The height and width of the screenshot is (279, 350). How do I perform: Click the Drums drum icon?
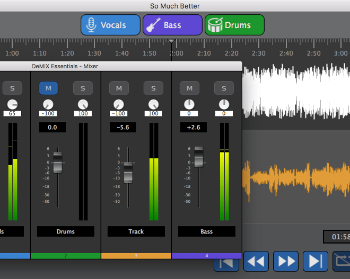pos(215,25)
